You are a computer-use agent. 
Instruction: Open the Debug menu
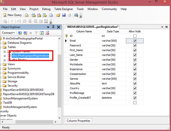coord(46,9)
